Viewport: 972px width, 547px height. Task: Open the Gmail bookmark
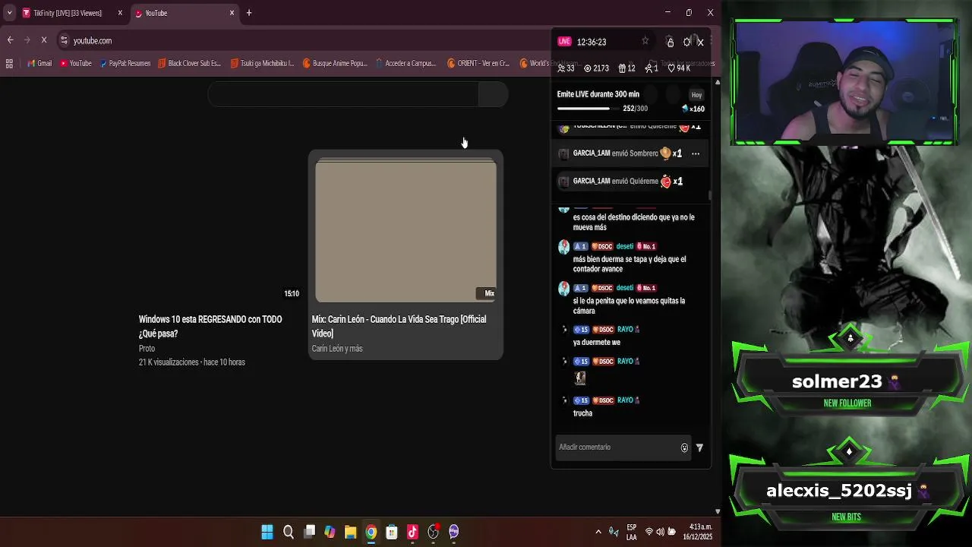coord(39,63)
